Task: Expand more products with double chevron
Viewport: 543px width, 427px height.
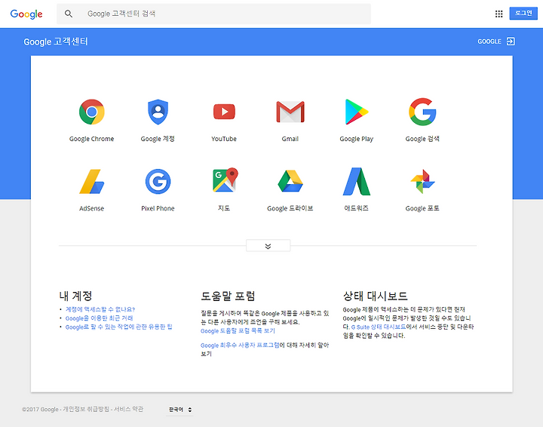Action: (268, 246)
